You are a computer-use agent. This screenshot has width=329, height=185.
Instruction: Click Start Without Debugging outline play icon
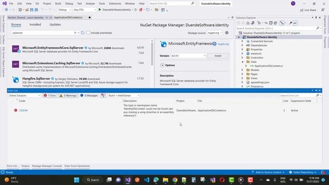[136, 10]
